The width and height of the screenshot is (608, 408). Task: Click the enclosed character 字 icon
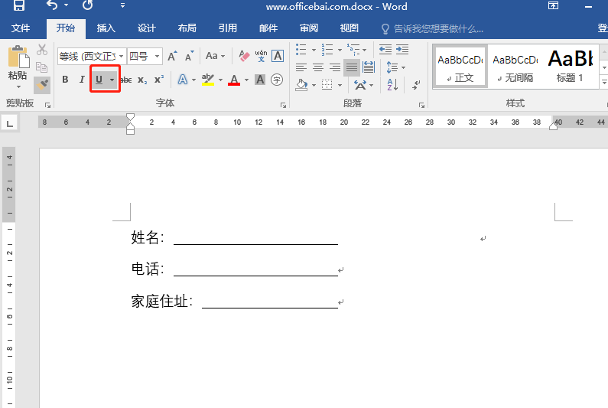[277, 80]
